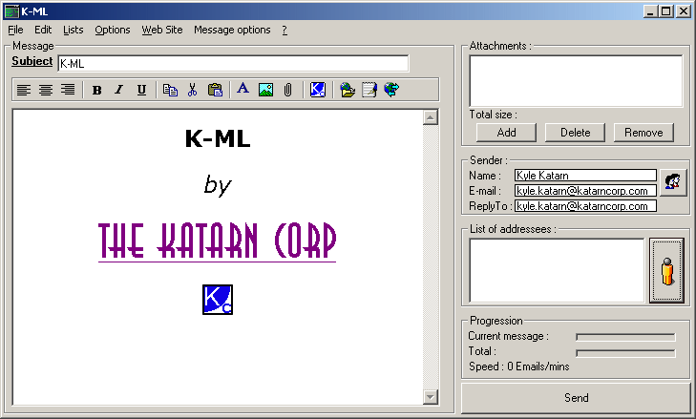Screen dimensions: 696x419
Task: Open the sender profiles face icon
Action: tap(672, 182)
